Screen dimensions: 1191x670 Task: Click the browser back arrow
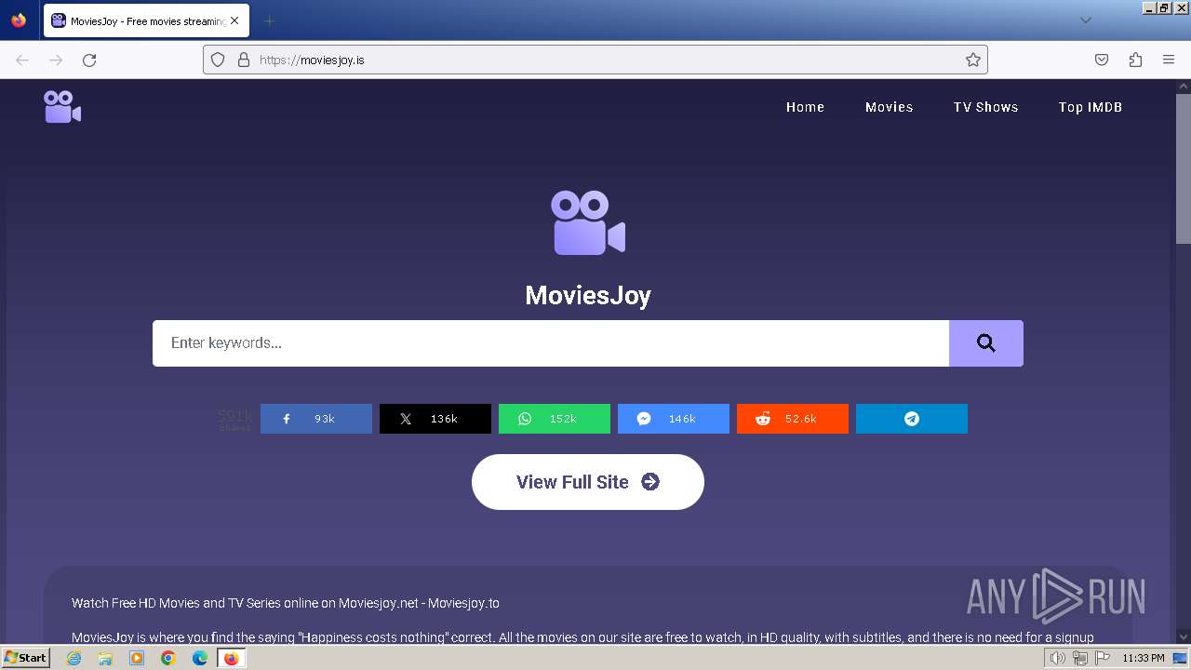(x=22, y=60)
